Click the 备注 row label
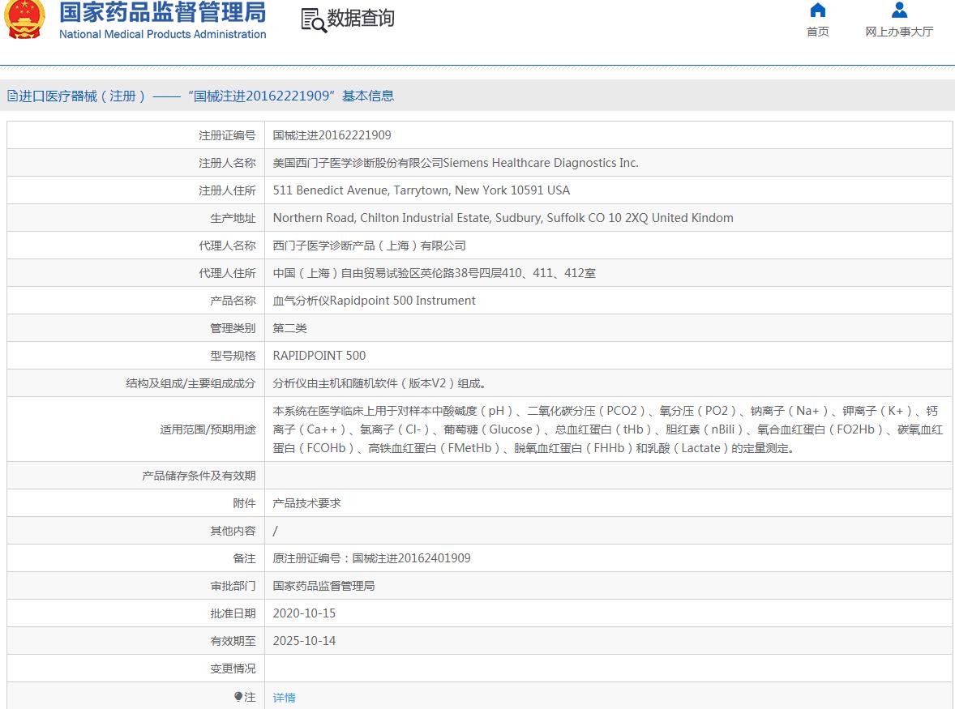955x709 pixels. [x=244, y=558]
